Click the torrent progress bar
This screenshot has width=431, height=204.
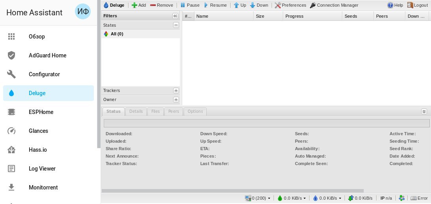[x=266, y=123]
